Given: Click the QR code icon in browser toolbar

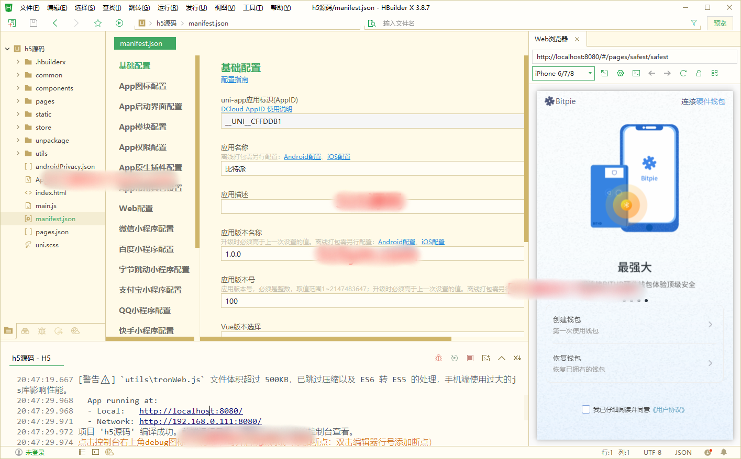Looking at the screenshot, I should coord(714,73).
